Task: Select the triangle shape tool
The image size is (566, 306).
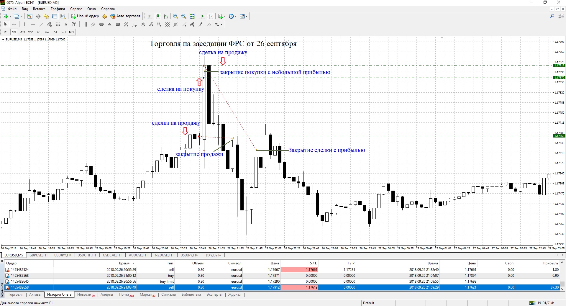Action: tap(109, 24)
